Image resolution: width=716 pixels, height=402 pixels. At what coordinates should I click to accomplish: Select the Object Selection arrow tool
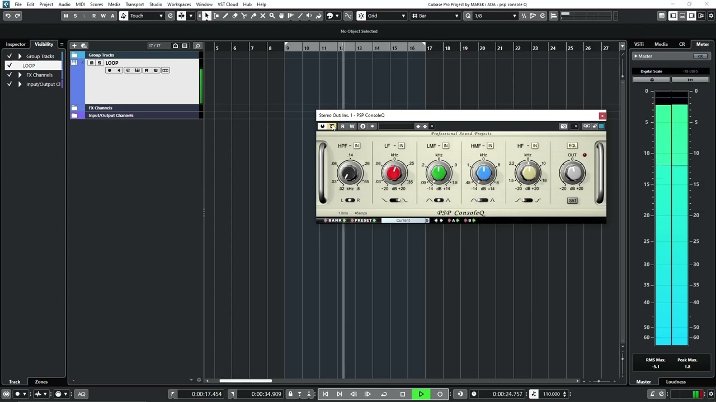click(x=206, y=16)
